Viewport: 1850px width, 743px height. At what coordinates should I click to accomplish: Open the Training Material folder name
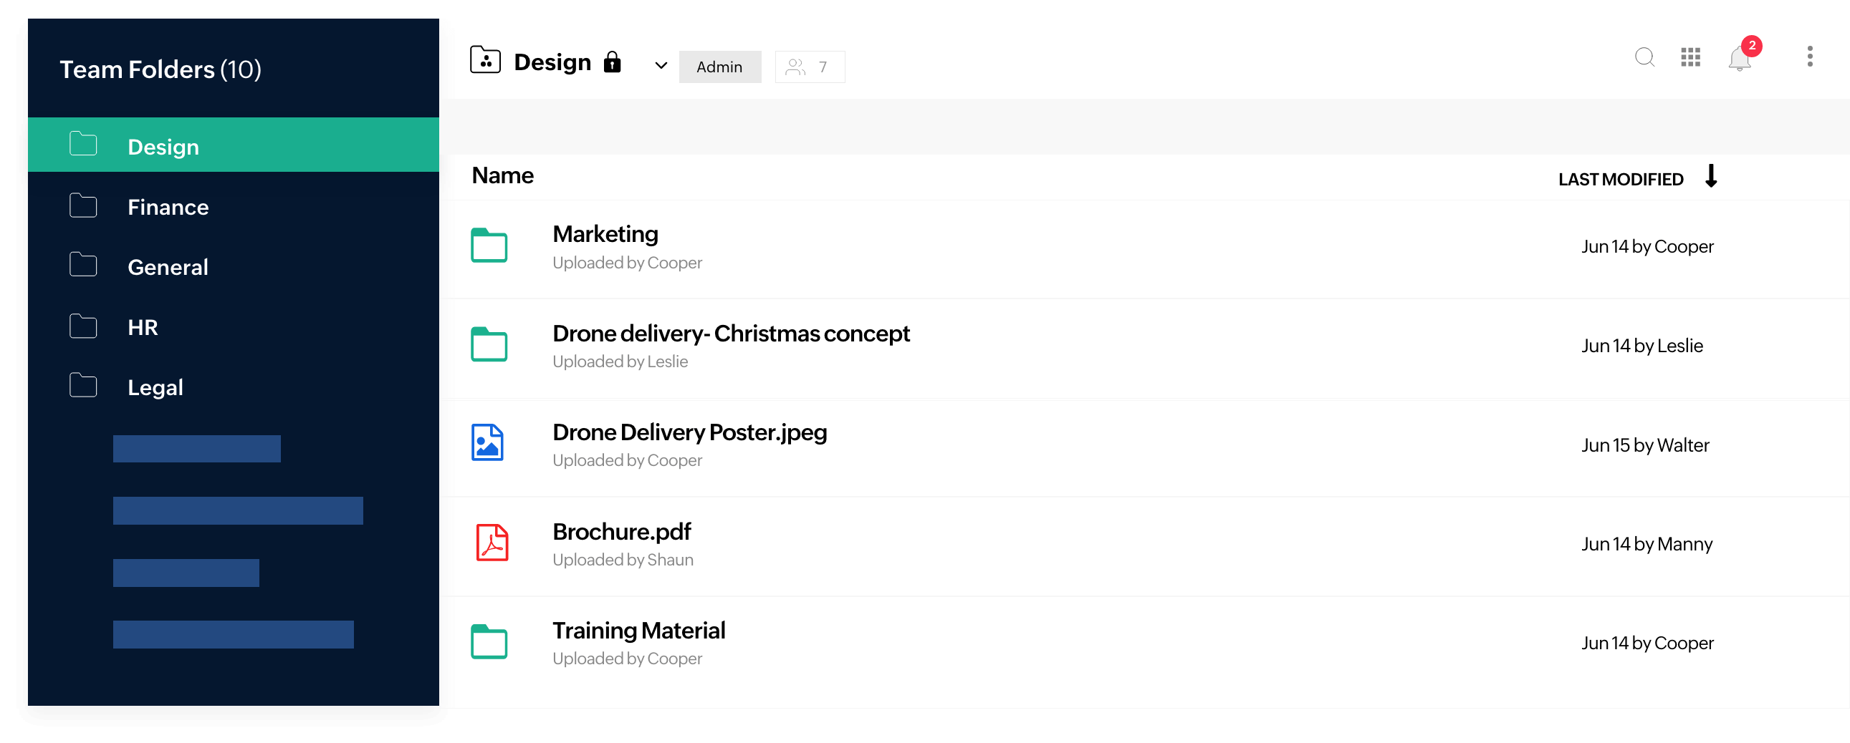638,631
